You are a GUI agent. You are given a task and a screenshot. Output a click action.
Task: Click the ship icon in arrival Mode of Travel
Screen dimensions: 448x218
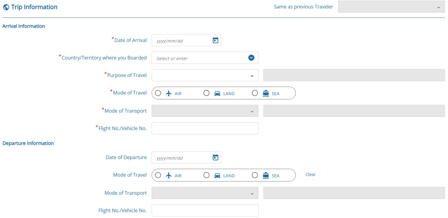(x=266, y=93)
